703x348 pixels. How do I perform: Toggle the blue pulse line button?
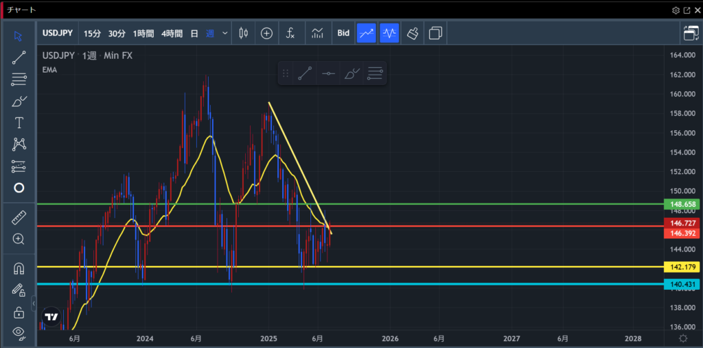tap(389, 33)
